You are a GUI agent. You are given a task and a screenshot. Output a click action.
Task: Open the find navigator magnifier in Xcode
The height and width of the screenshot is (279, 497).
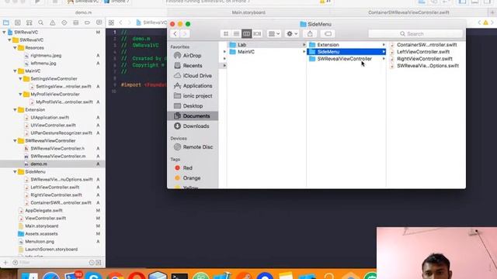pyautogui.click(x=41, y=22)
